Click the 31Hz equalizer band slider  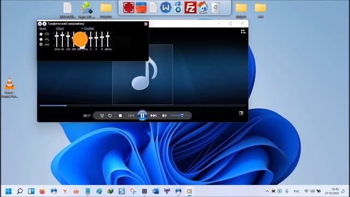click(57, 39)
